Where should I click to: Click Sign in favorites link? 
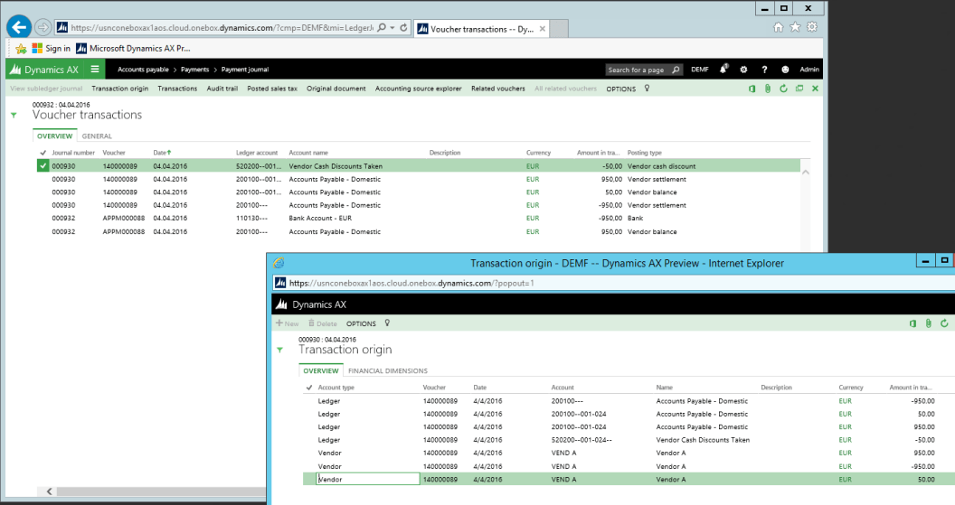[52, 49]
